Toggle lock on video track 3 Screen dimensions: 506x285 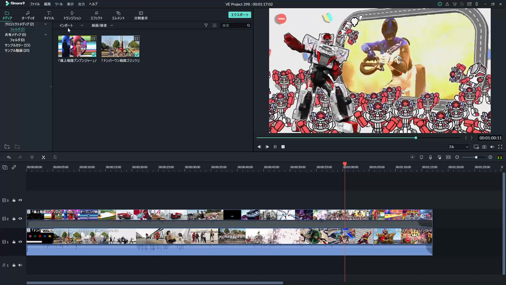(14, 201)
